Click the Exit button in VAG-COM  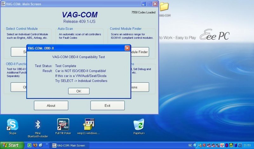tap(107, 105)
